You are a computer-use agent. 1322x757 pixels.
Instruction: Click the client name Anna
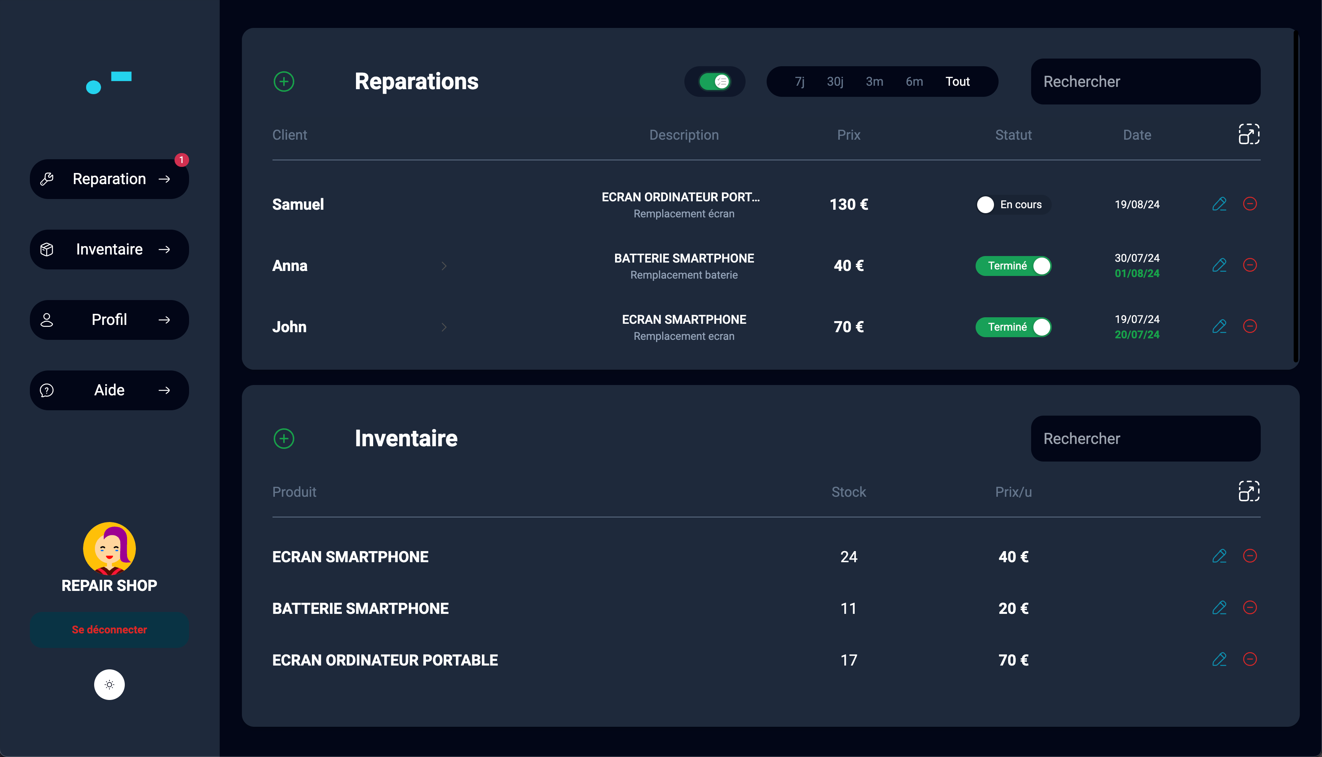point(290,266)
